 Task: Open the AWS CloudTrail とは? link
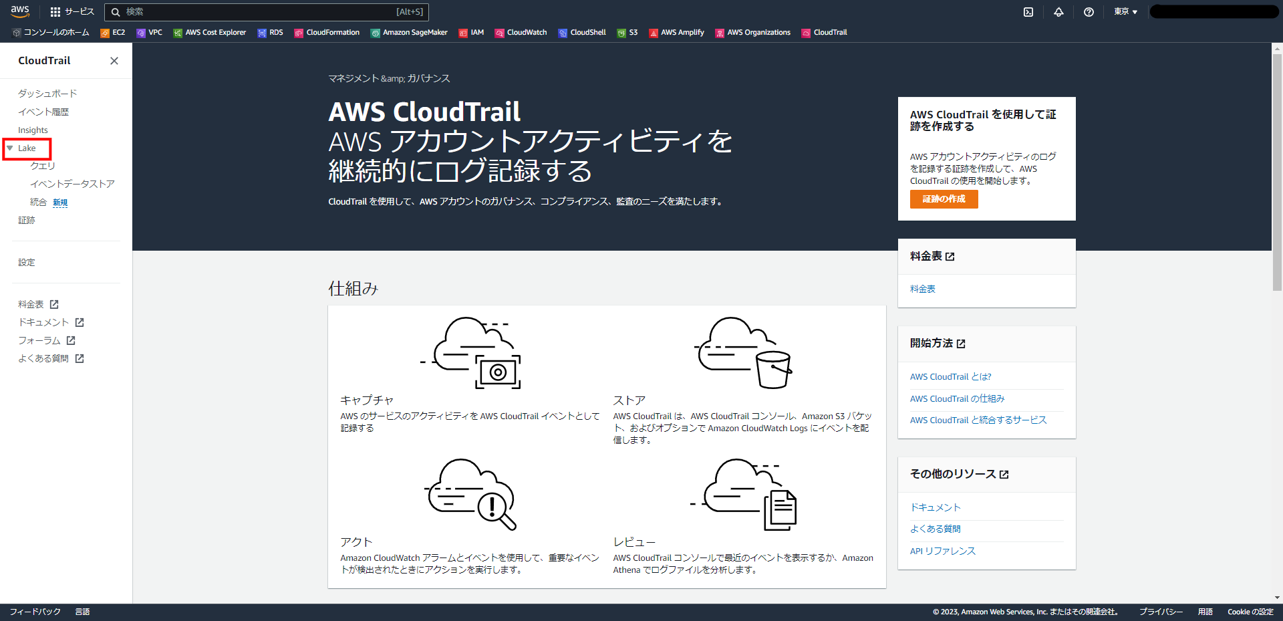coord(950,376)
